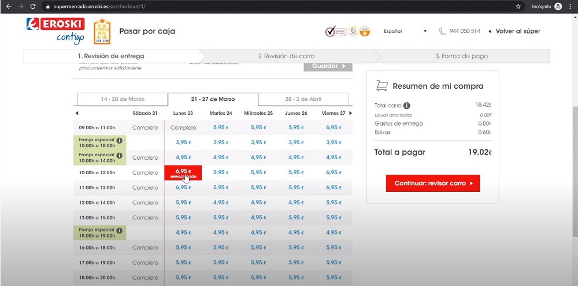Image resolution: width=578 pixels, height=286 pixels.
Task: Click the info icon next to Total carro
Action: click(407, 106)
